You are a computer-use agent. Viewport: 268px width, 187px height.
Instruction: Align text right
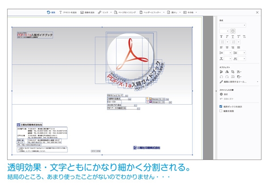(x=233, y=47)
